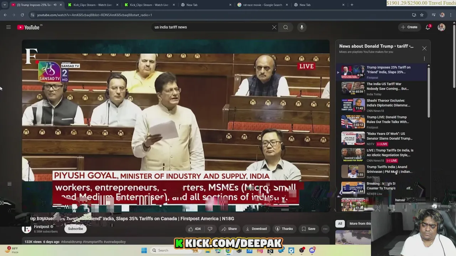The width and height of the screenshot is (456, 256).
Task: Click the #ustradepolicy hashtag
Action: (115, 242)
